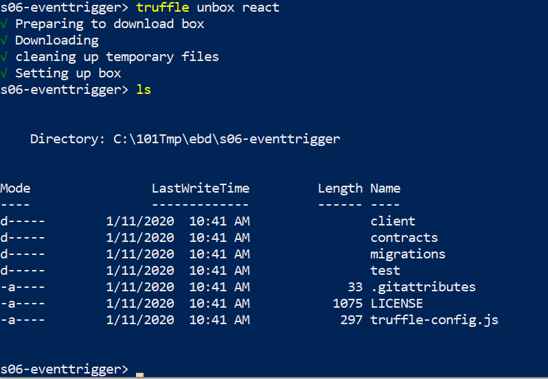Select the 'truffle-config.js' file name

(x=435, y=320)
